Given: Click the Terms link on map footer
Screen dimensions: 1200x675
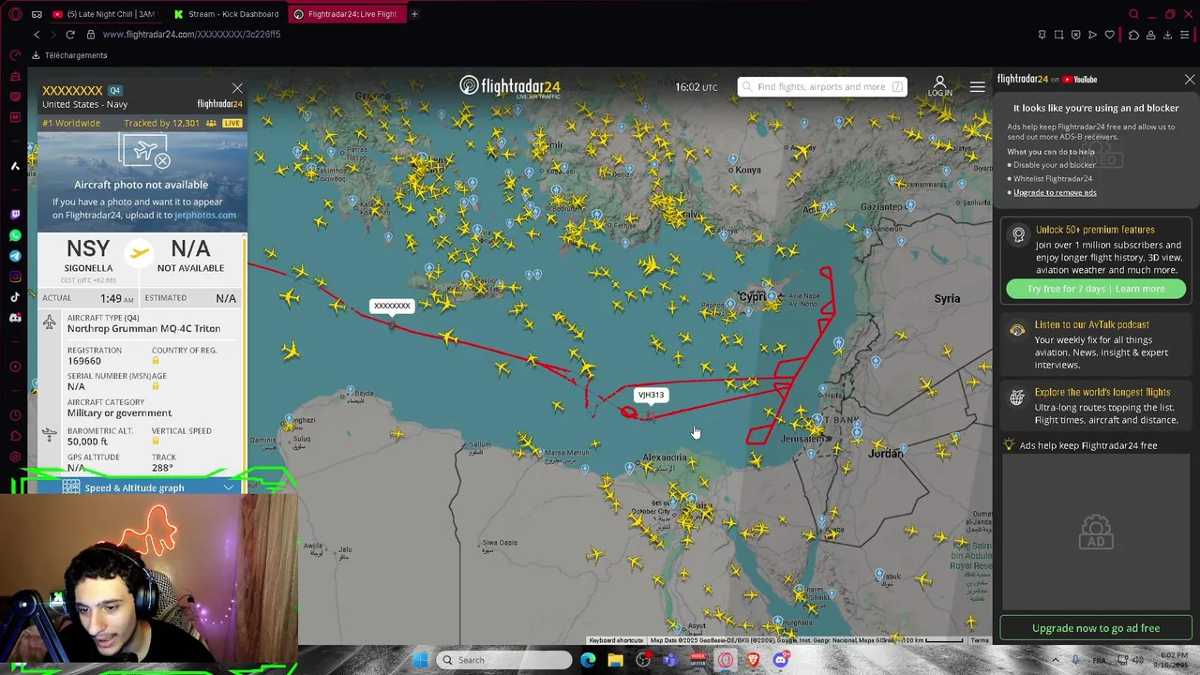Looking at the screenshot, I should 979,640.
